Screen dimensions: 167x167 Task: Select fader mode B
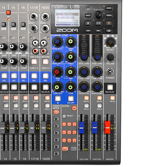[56, 126]
